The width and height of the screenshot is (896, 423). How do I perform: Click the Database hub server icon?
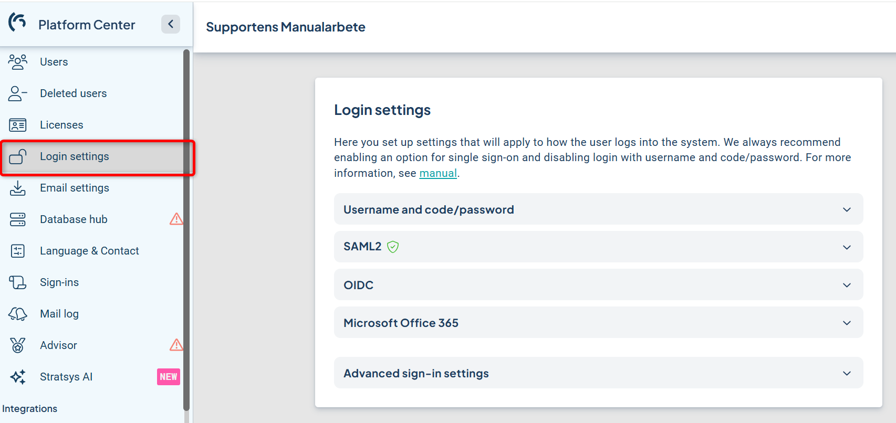(x=17, y=219)
